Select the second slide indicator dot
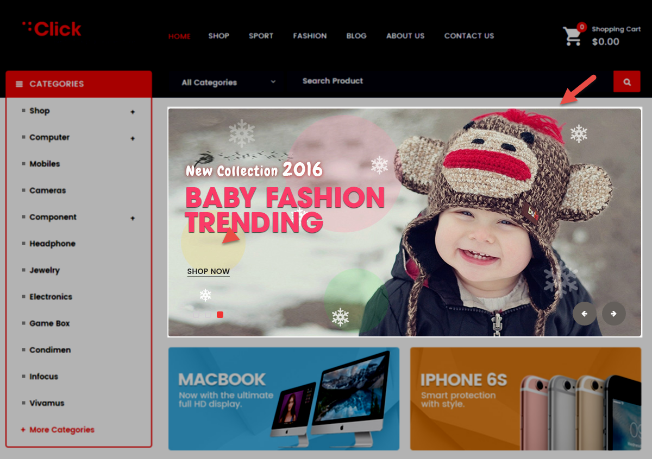Viewport: 652px width, 459px height. point(208,315)
